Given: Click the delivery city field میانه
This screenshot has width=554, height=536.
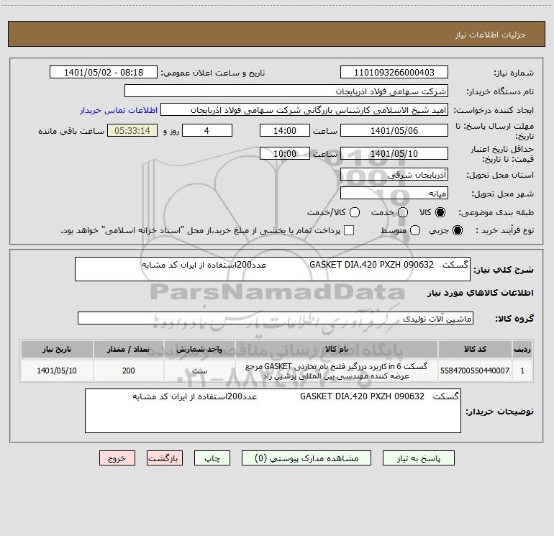Looking at the screenshot, I should [x=394, y=193].
